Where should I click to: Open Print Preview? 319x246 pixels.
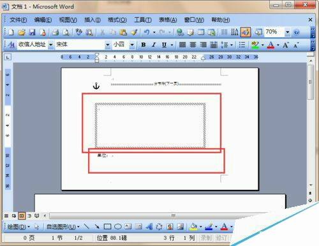[66, 32]
